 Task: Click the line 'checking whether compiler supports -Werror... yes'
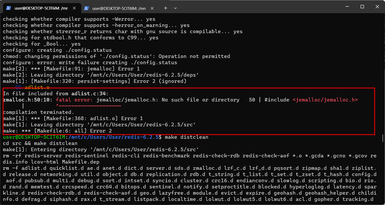79,19
